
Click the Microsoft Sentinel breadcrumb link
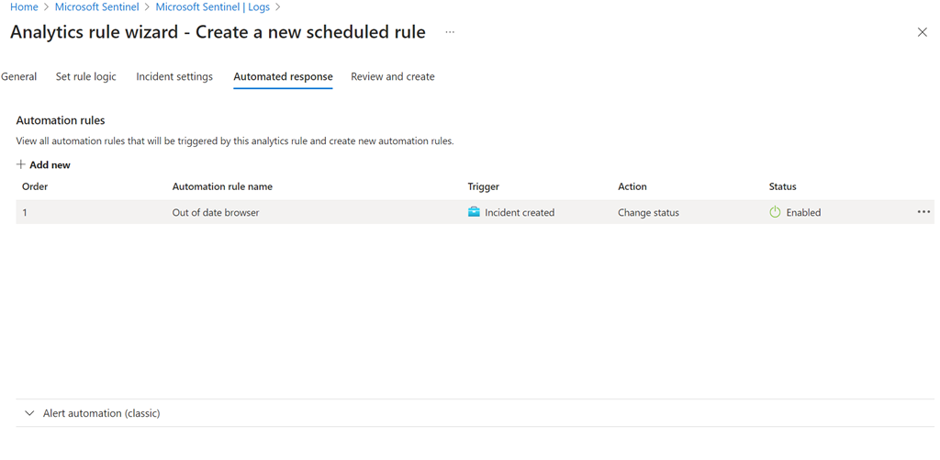click(x=97, y=7)
